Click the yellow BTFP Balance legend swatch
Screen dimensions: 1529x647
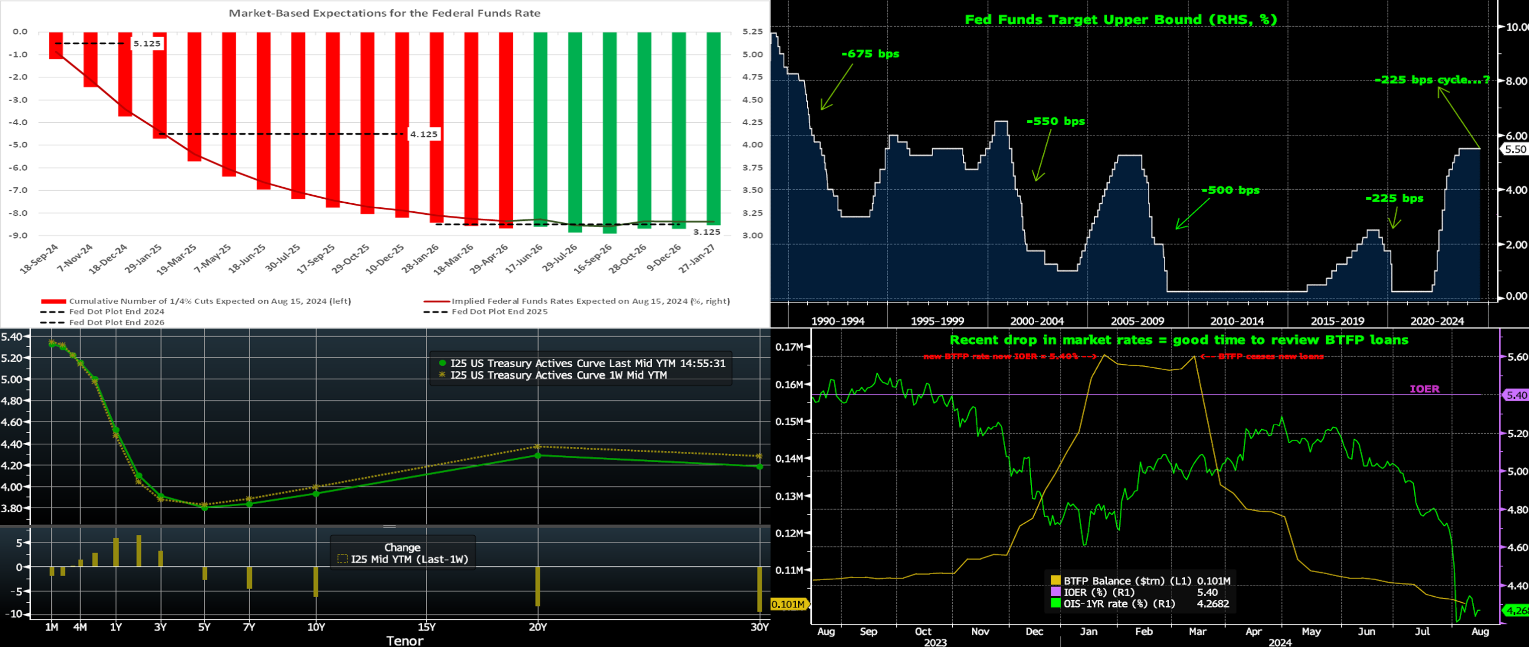coord(1055,581)
